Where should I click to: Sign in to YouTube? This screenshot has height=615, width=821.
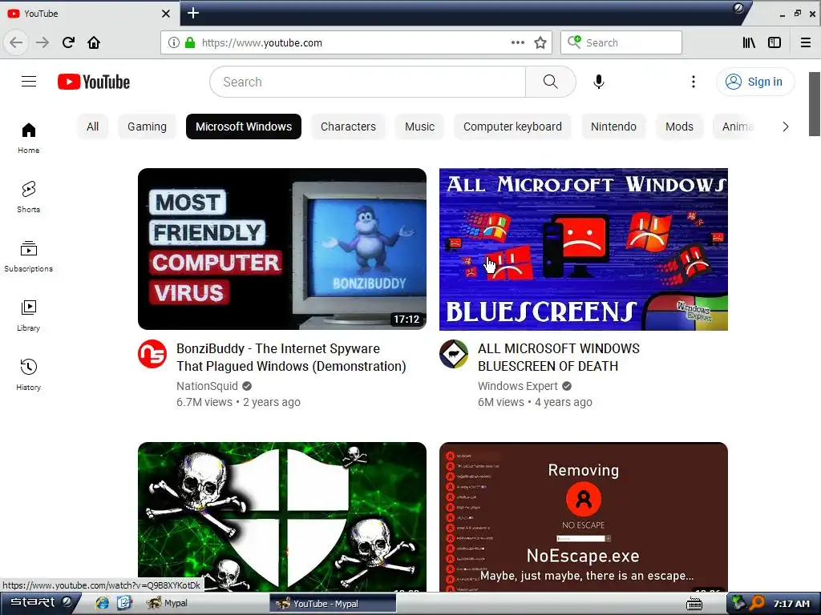754,82
